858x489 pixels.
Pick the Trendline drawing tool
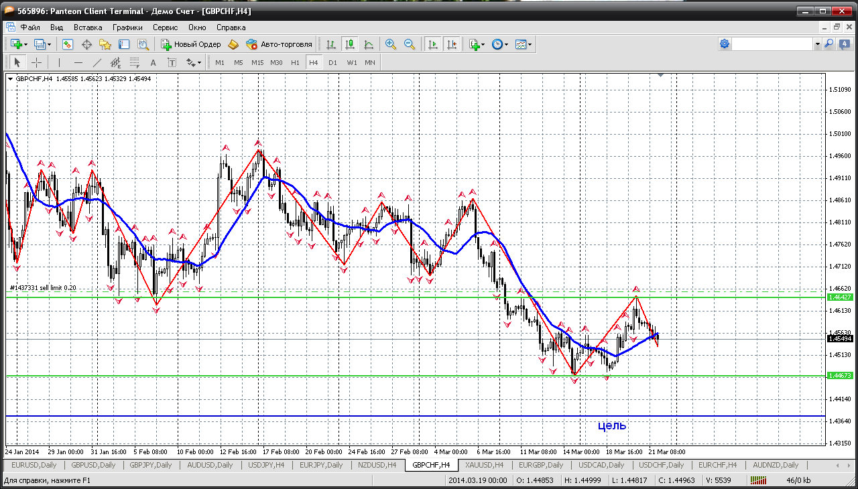pyautogui.click(x=97, y=62)
